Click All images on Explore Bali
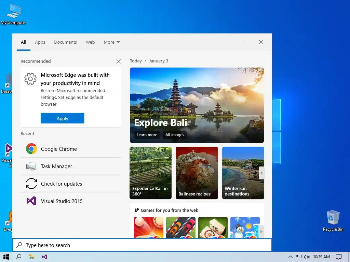The width and height of the screenshot is (350, 262). [x=175, y=134]
